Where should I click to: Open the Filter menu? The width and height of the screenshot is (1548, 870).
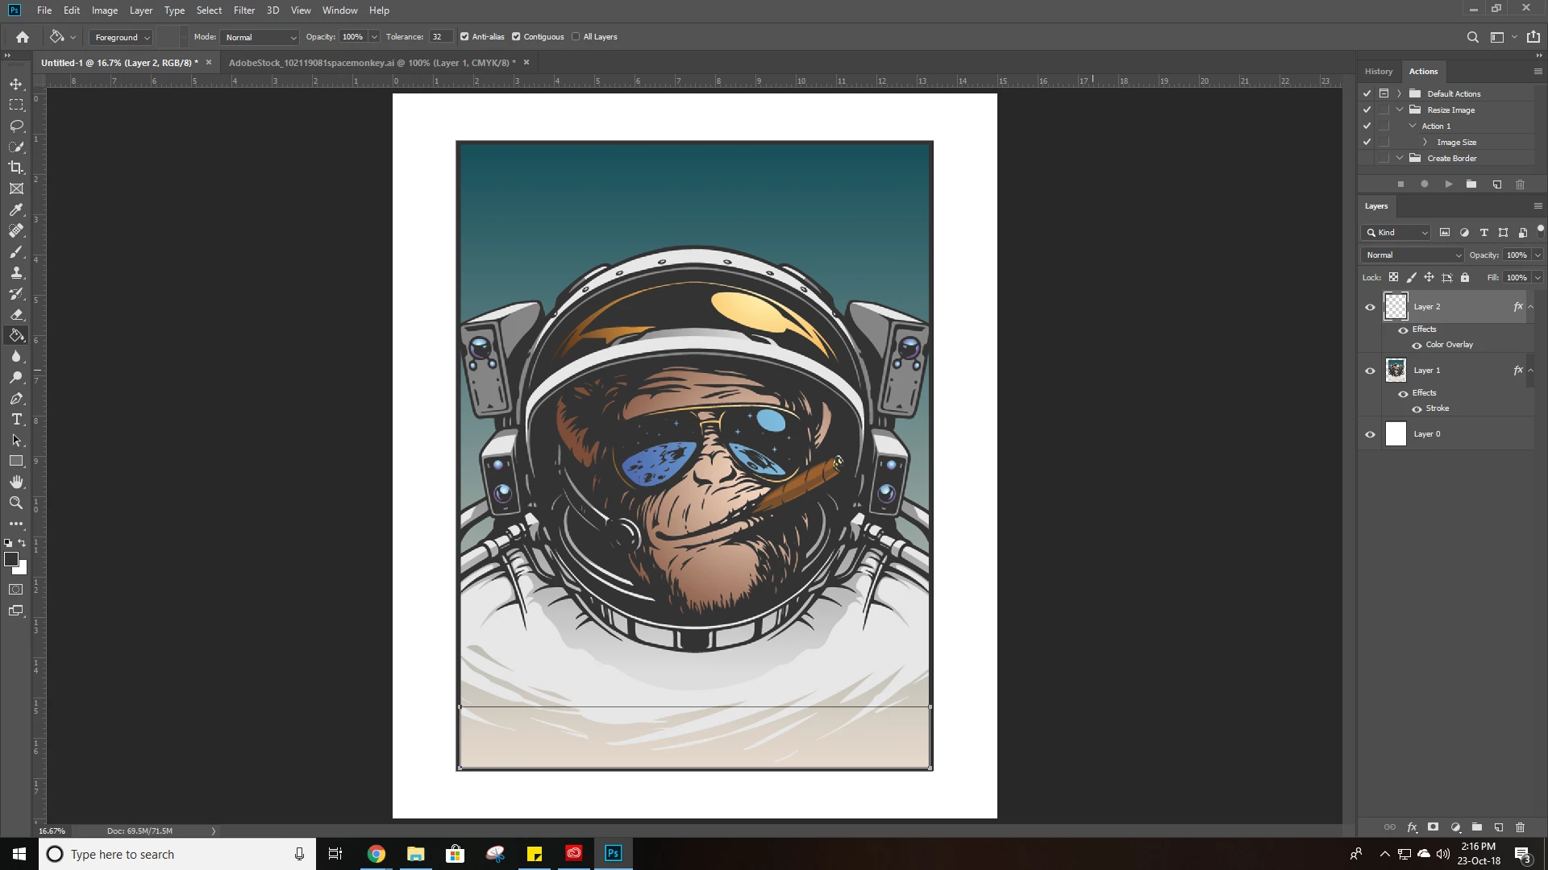(243, 10)
